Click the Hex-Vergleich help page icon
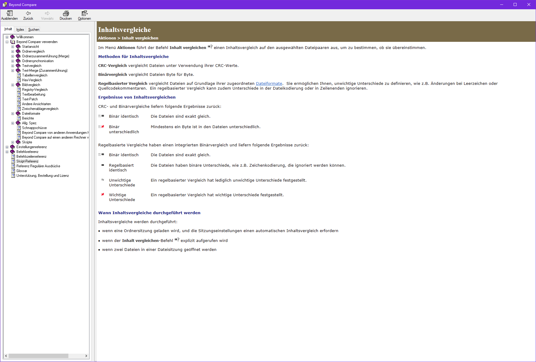This screenshot has width=536, height=362. pyautogui.click(x=19, y=80)
